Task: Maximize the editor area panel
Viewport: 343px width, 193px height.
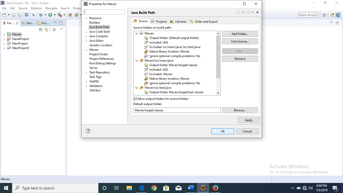Action: [337, 23]
